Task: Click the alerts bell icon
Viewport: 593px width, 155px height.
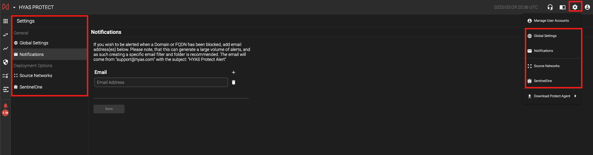Action: (6, 106)
